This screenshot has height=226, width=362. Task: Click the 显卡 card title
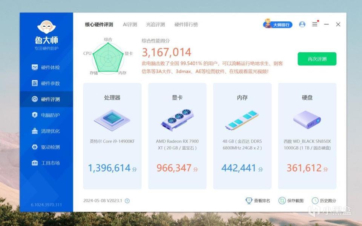(177, 97)
